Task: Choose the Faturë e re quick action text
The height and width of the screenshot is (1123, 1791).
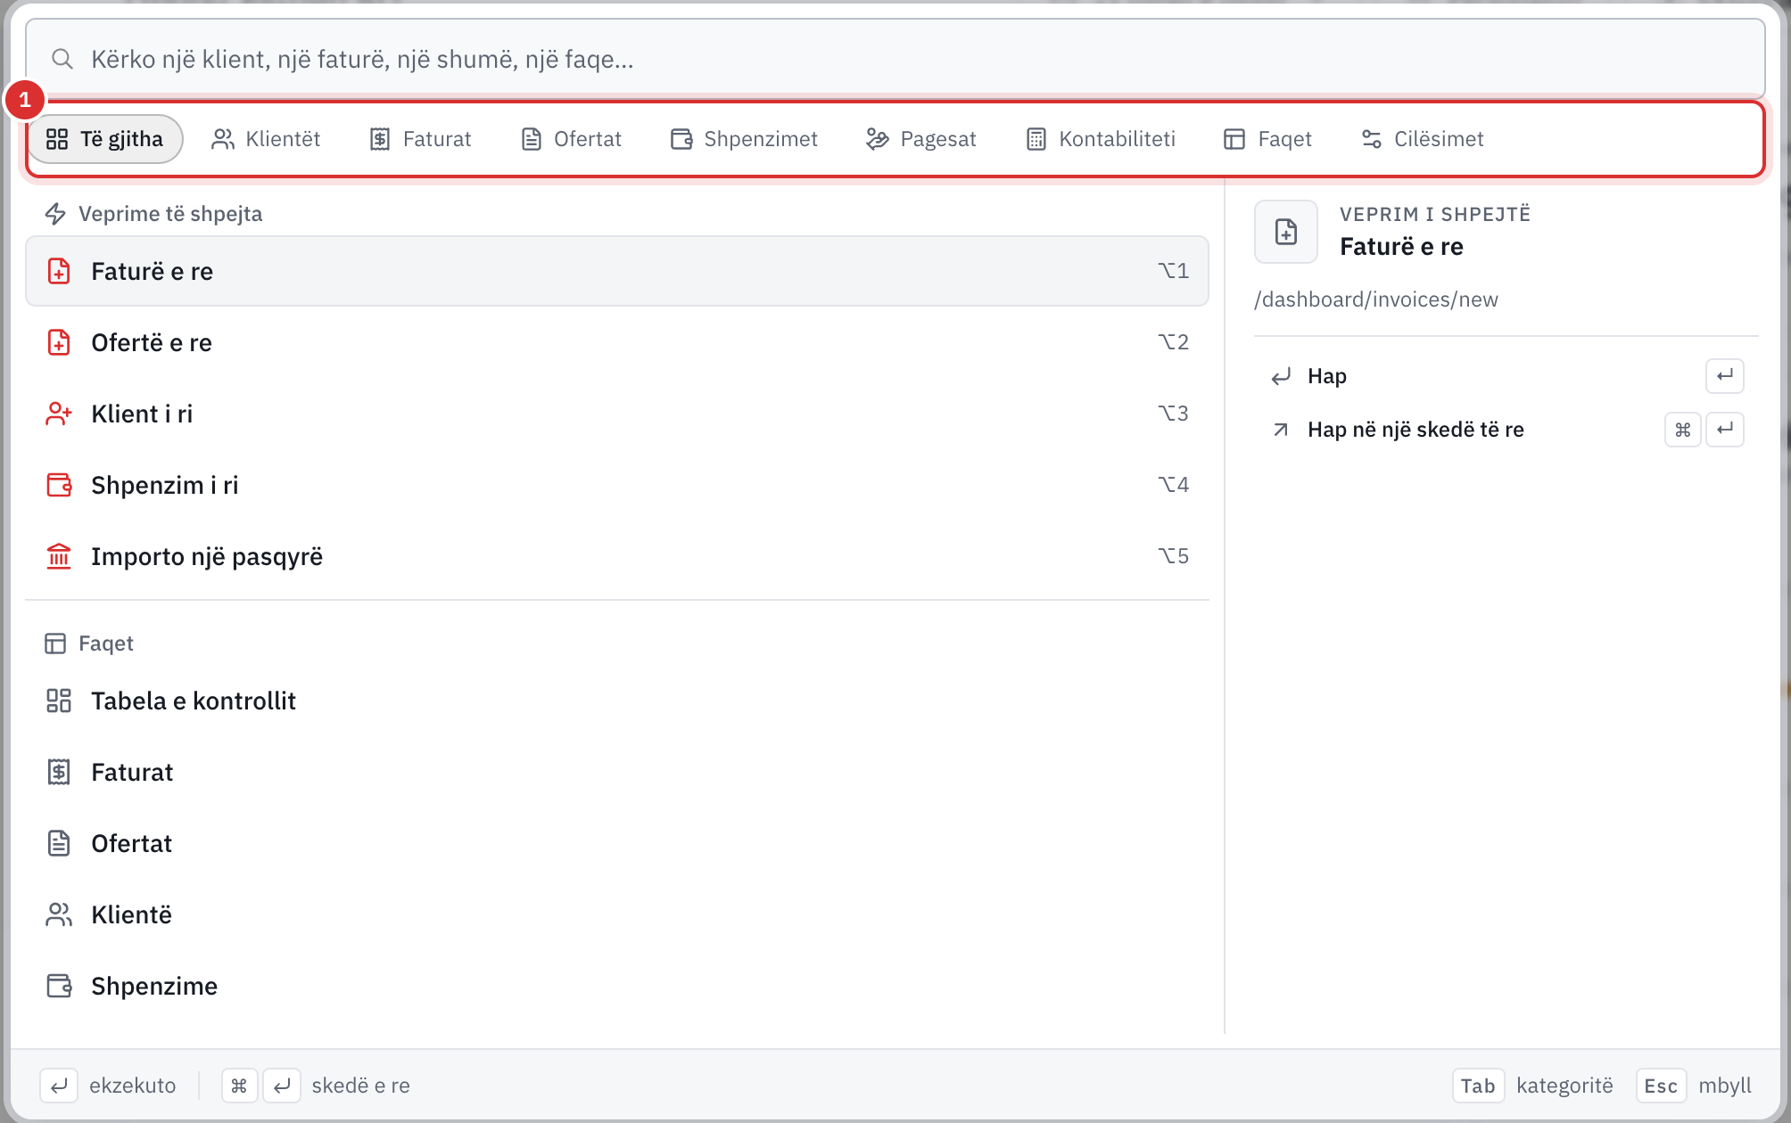Action: pyautogui.click(x=152, y=271)
